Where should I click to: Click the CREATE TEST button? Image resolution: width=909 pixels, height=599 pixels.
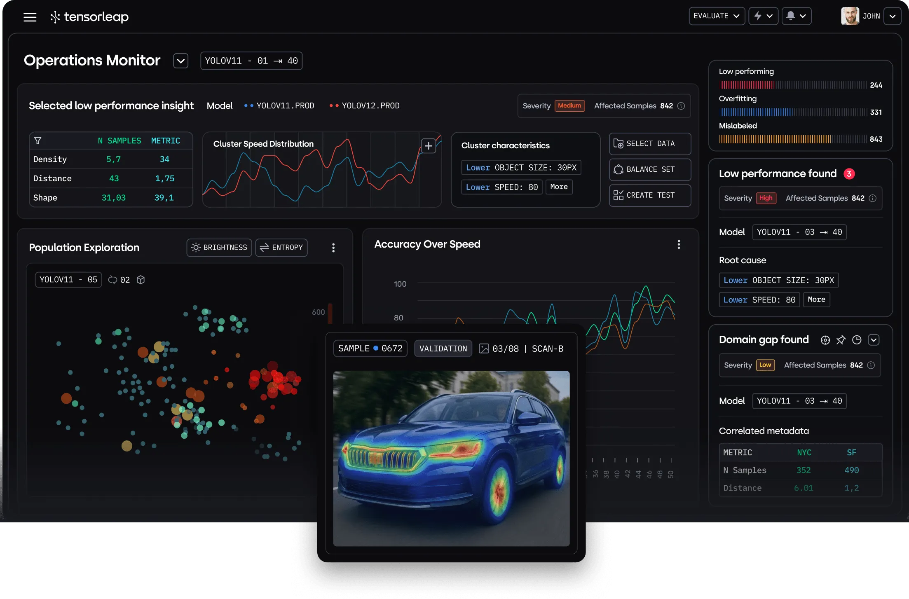(x=649, y=195)
